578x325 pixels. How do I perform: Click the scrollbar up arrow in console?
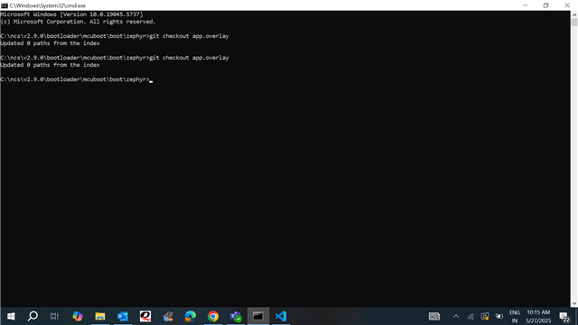point(574,14)
